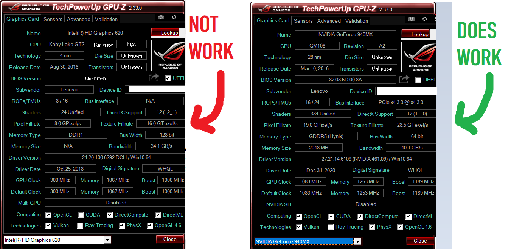Click driver version 27.21.14.6109 NVIDIA field
The width and height of the screenshot is (511, 249).
point(365,159)
